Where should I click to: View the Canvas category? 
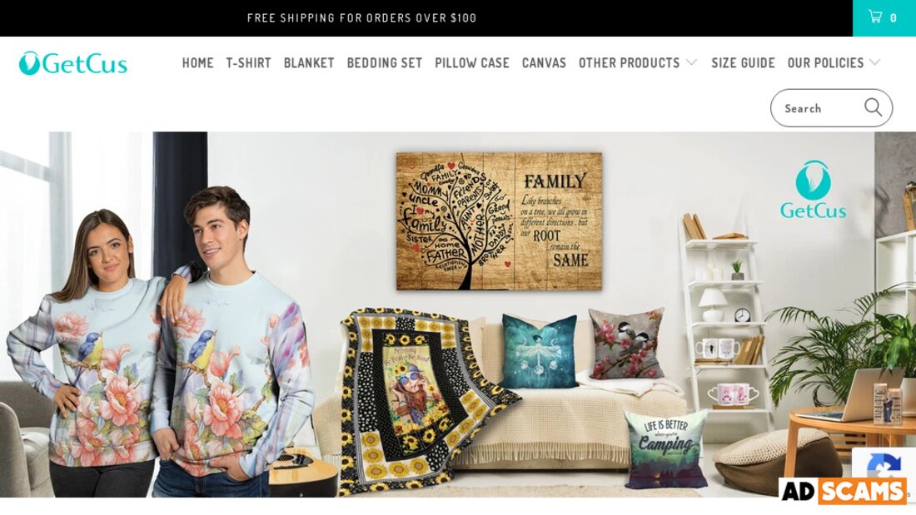pos(544,62)
